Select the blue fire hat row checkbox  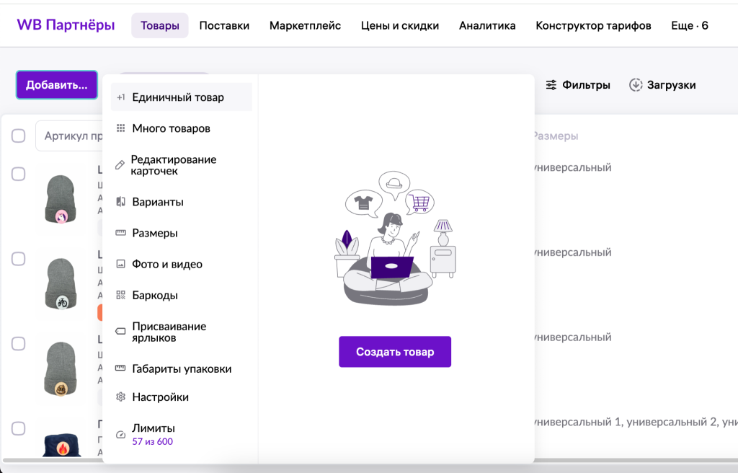tap(18, 428)
